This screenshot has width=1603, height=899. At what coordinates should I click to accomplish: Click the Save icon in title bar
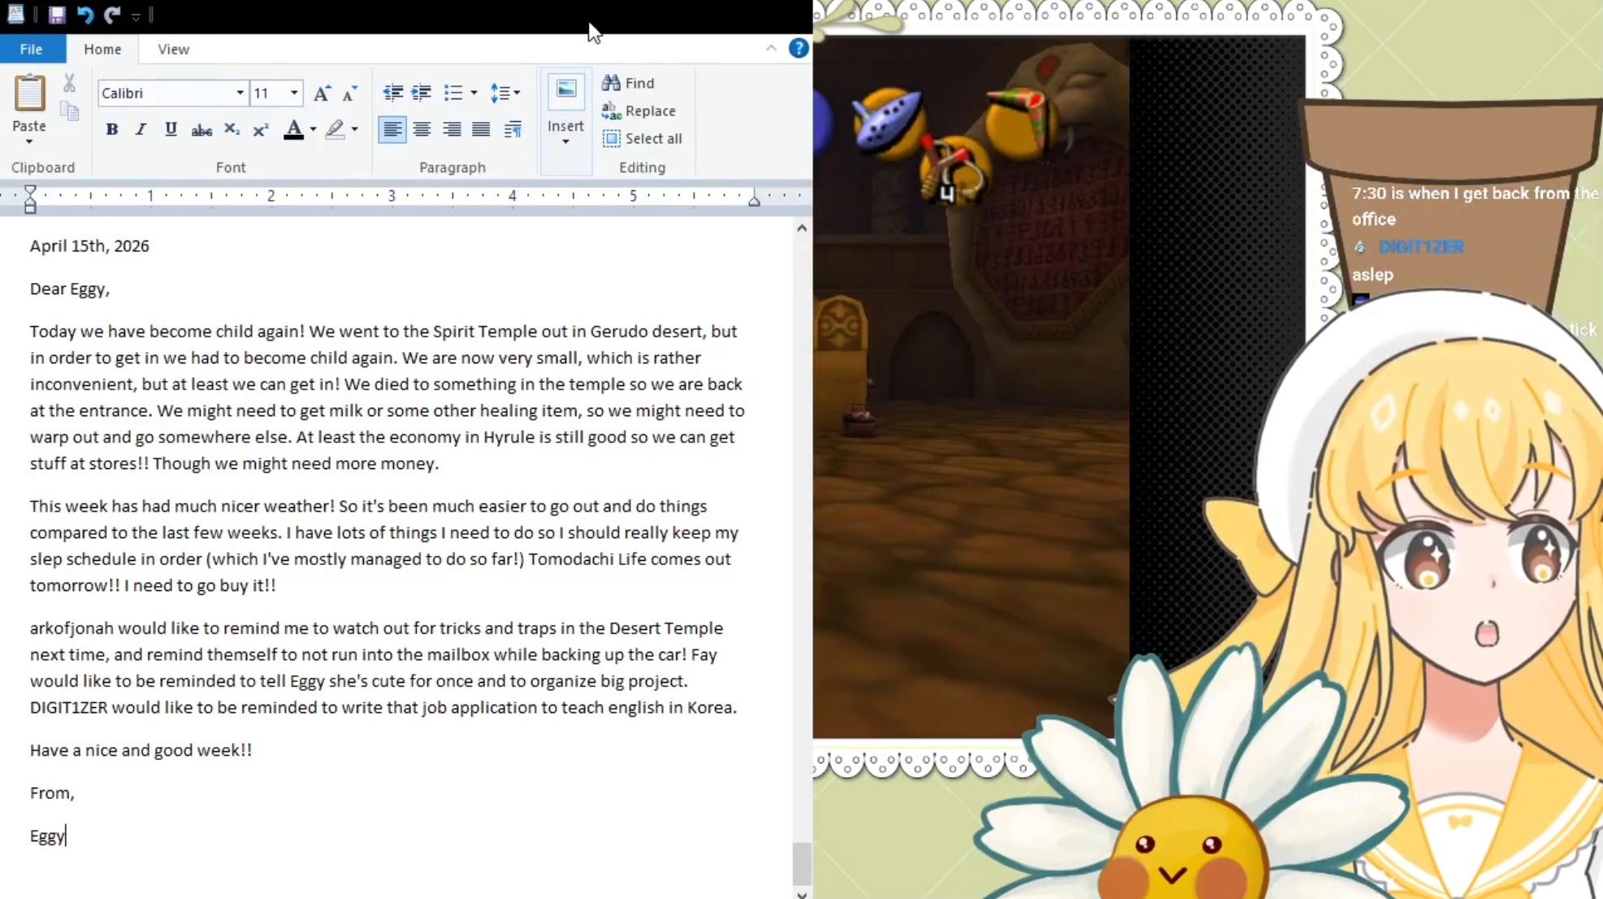coord(56,15)
